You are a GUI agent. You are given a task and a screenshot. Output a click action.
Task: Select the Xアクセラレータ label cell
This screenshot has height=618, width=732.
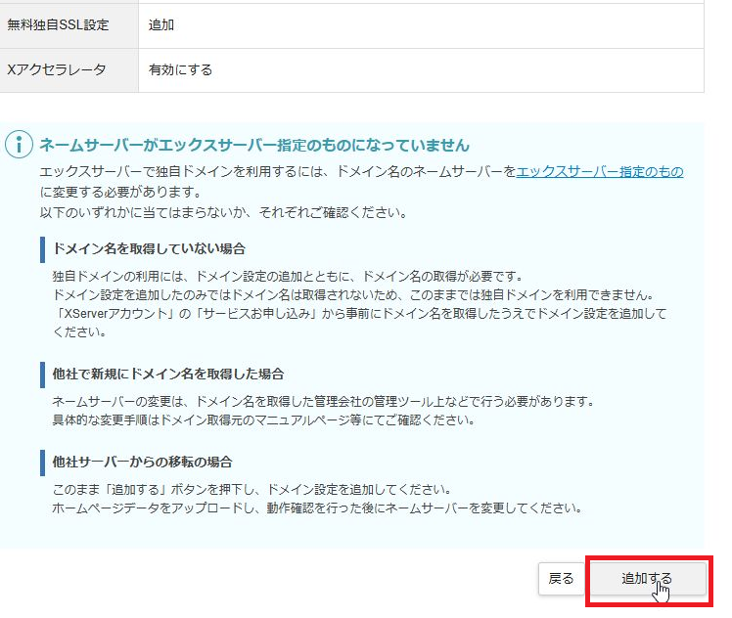click(69, 70)
